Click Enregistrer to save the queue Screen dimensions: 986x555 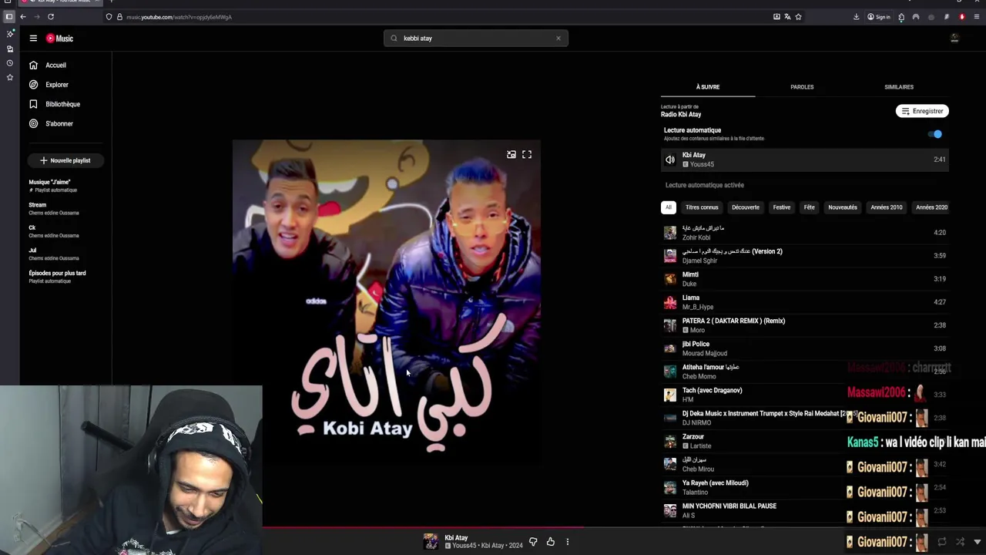tap(922, 111)
